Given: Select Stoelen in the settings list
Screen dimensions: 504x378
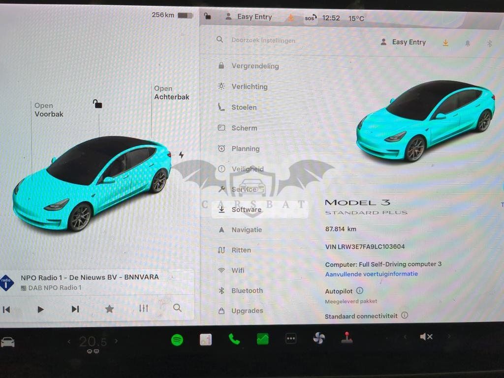Looking at the screenshot, I should pos(238,107).
